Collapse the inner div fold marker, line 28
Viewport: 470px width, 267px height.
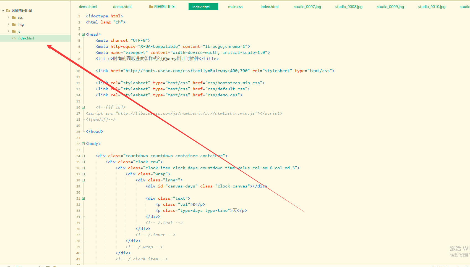tap(83, 180)
